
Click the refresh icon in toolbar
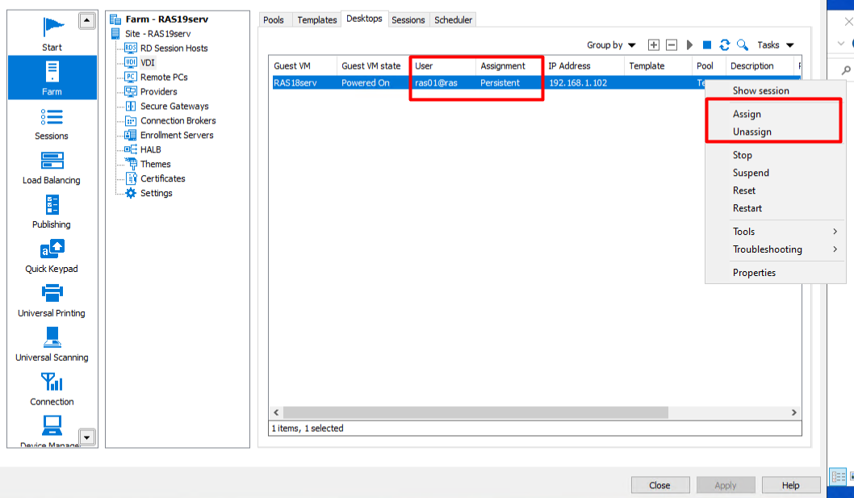pos(725,45)
